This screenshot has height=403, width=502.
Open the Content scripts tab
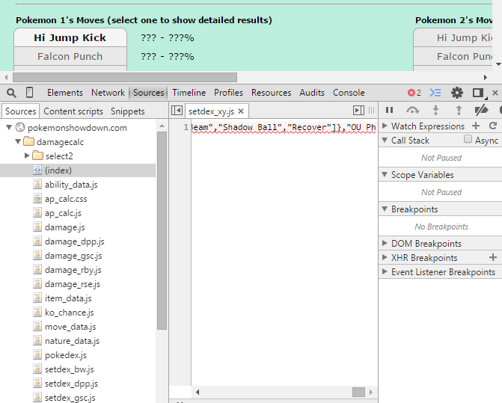73,111
